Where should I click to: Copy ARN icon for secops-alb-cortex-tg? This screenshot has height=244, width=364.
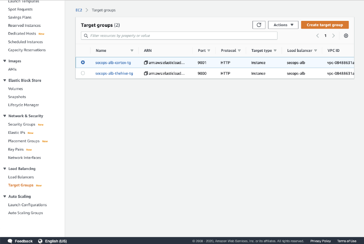click(146, 62)
